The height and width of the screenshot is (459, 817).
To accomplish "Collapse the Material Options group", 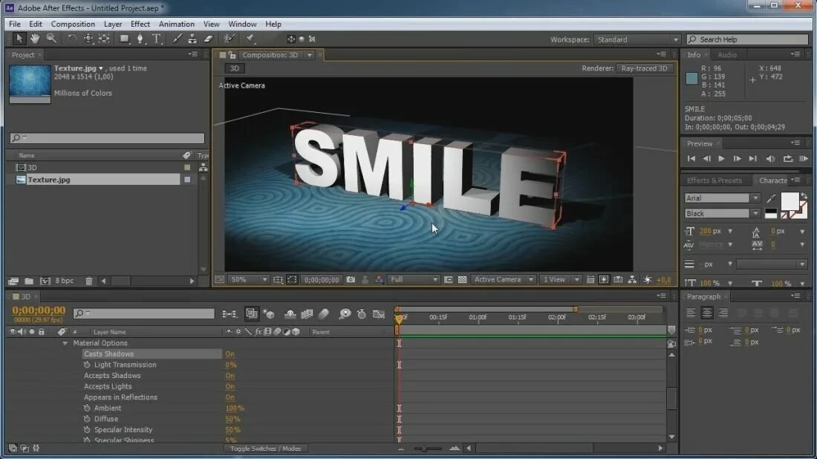I will tap(65, 343).
